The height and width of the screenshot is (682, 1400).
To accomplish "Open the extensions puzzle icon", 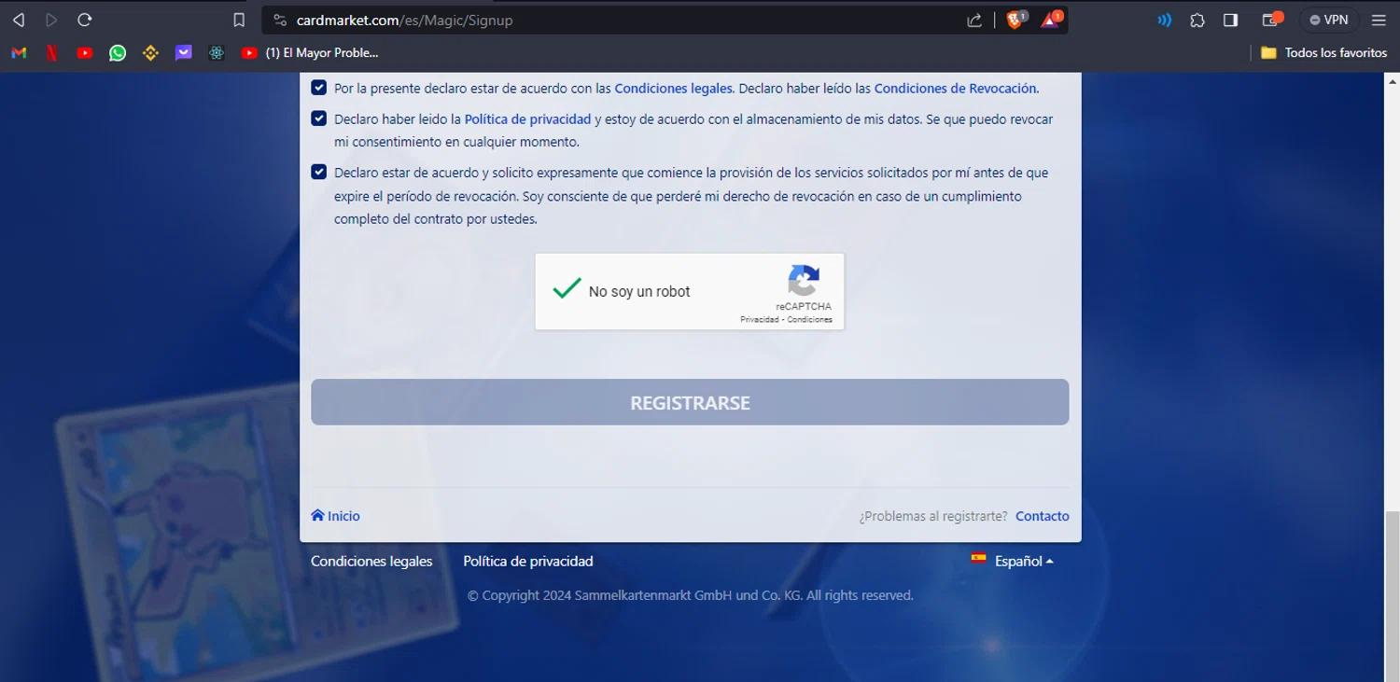I will 1197,20.
